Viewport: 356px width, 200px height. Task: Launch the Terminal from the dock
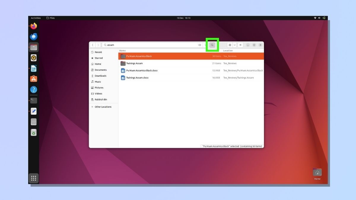pyautogui.click(x=34, y=100)
